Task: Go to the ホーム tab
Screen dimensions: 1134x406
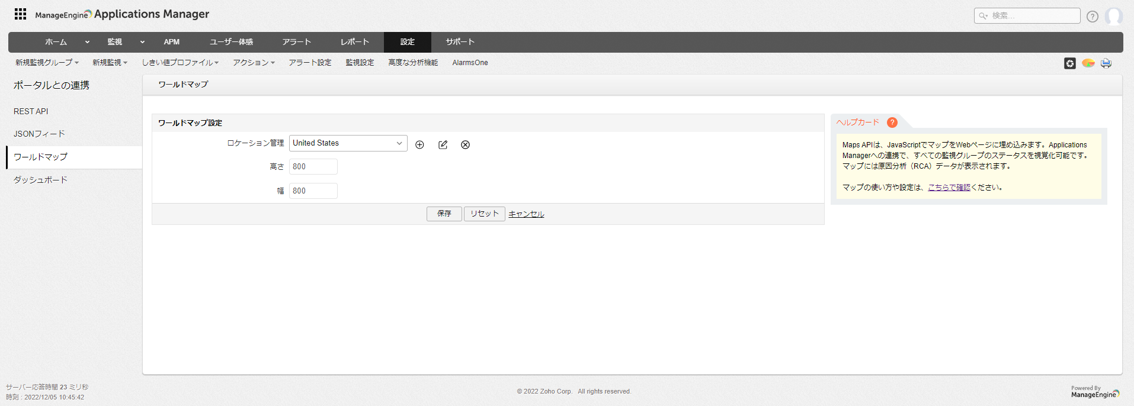Action: tap(56, 42)
